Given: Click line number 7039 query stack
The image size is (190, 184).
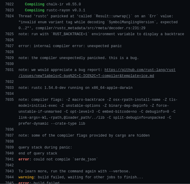Looking at the screenshot, I should [x=10, y=147].
